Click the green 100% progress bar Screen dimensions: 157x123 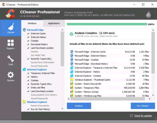(x=107, y=24)
